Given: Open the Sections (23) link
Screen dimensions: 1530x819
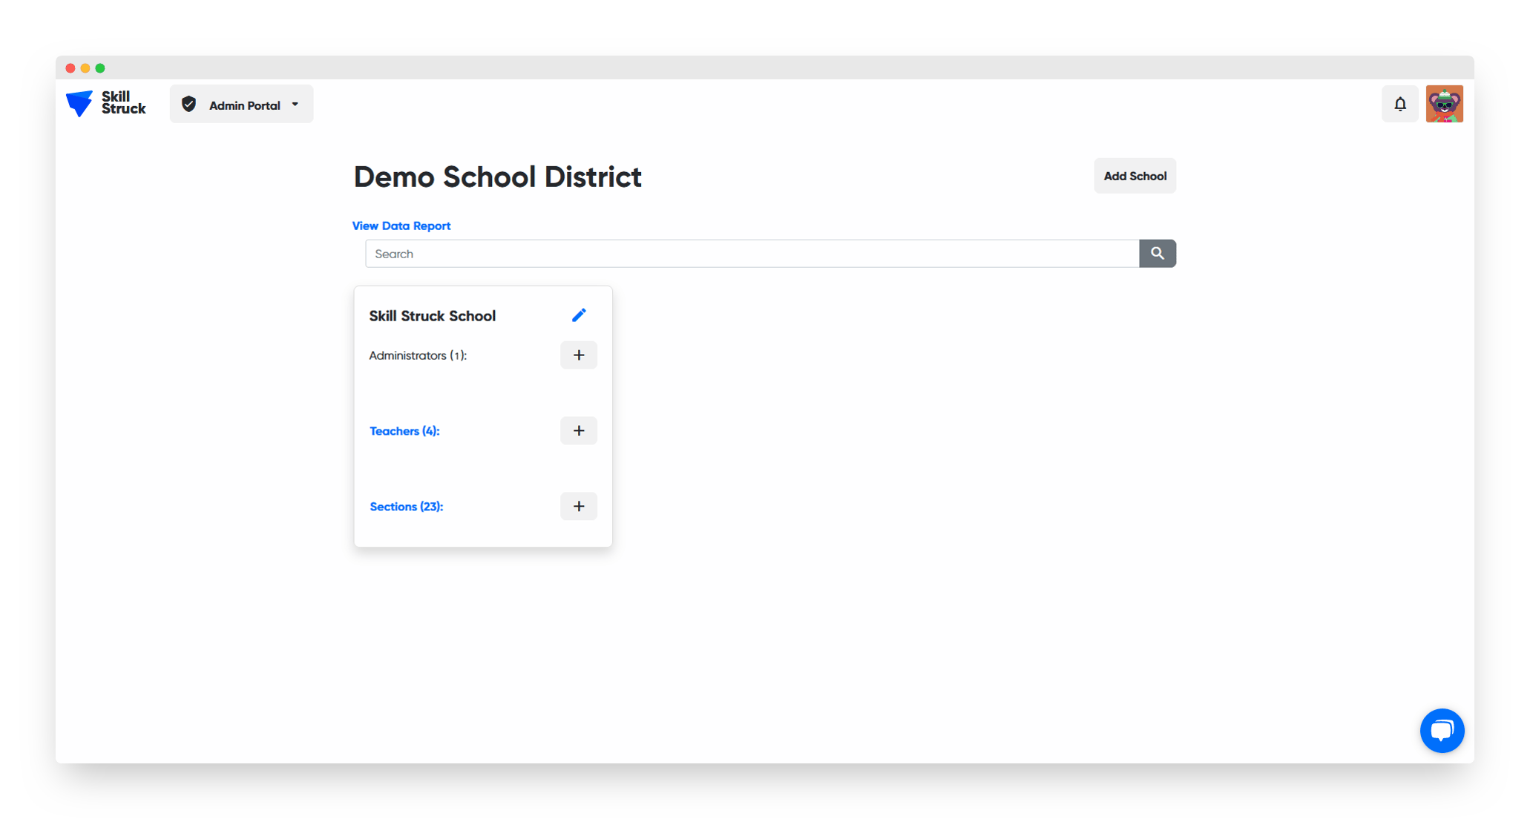Looking at the screenshot, I should 406,507.
